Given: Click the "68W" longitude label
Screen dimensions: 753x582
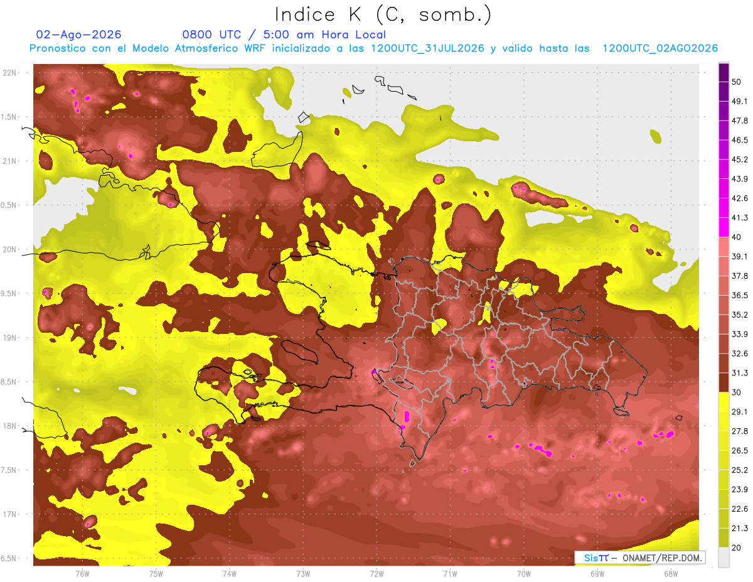Looking at the screenshot, I should 670,574.
